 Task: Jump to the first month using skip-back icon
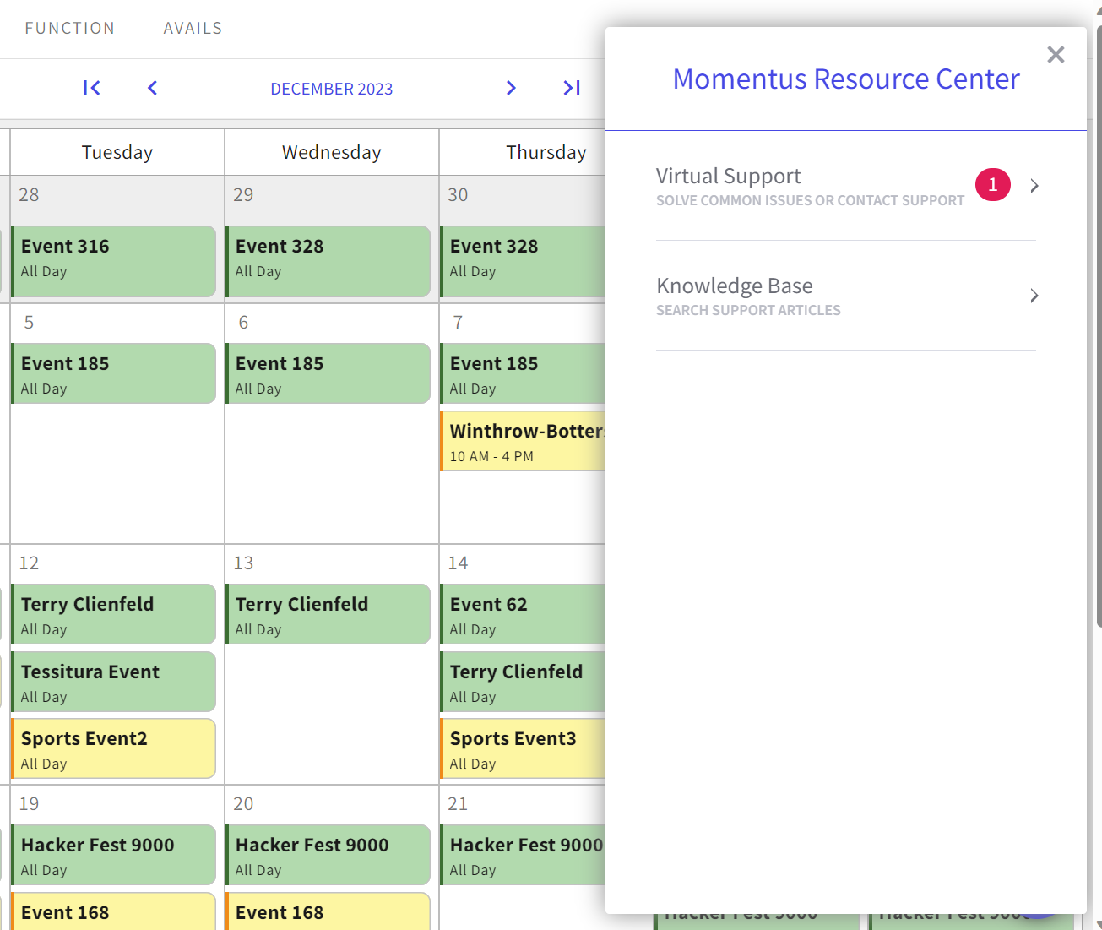tap(91, 88)
